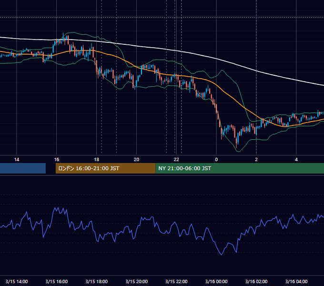Screen dimensions: 324x286
Task: Click the "3/16 02:00" date label
Action: coord(256,281)
